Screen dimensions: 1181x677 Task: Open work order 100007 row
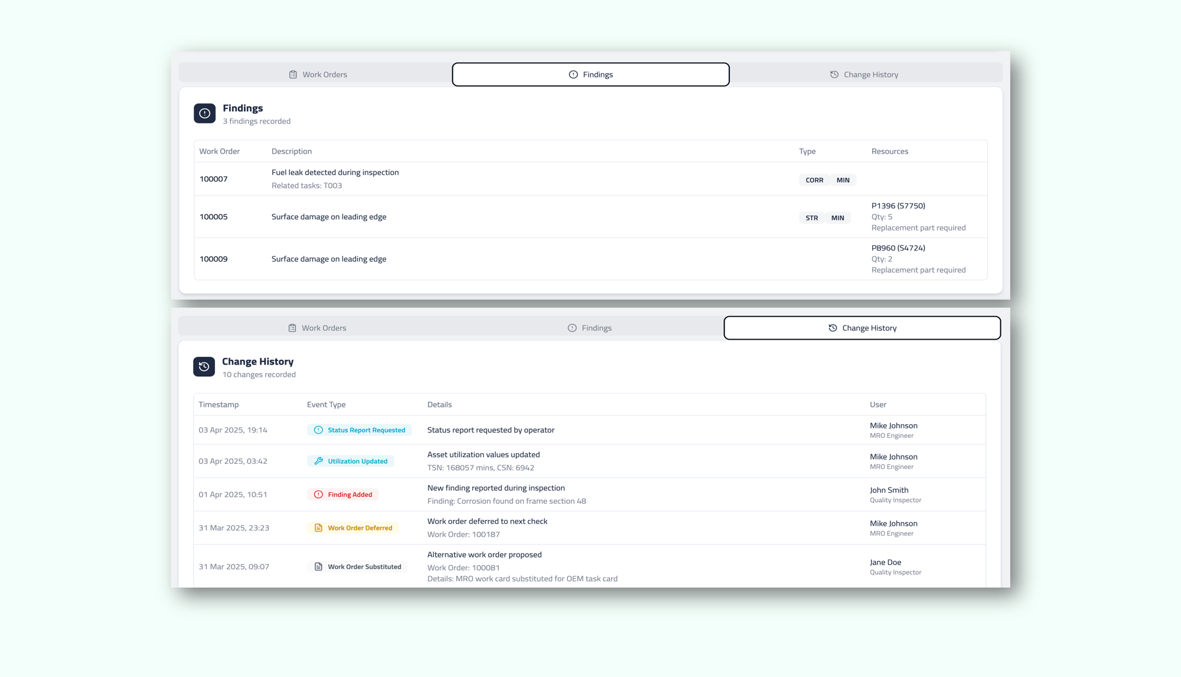click(213, 179)
